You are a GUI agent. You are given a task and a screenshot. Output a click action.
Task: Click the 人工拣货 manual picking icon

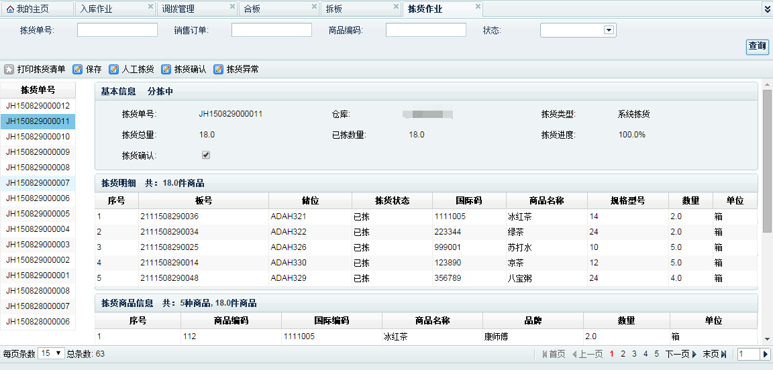(x=114, y=70)
